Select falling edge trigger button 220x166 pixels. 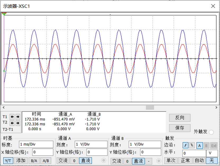[x=192, y=145]
